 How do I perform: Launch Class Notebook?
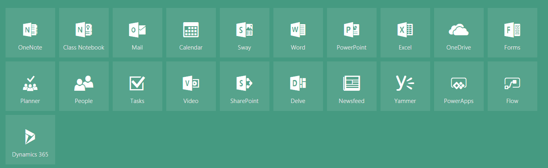(84, 32)
